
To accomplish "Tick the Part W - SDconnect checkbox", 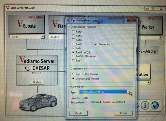I will 73,56.
